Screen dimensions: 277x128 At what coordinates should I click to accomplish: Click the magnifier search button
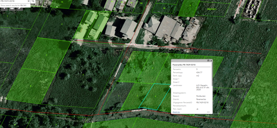33,1
